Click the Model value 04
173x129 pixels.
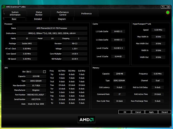click(x=52, y=38)
